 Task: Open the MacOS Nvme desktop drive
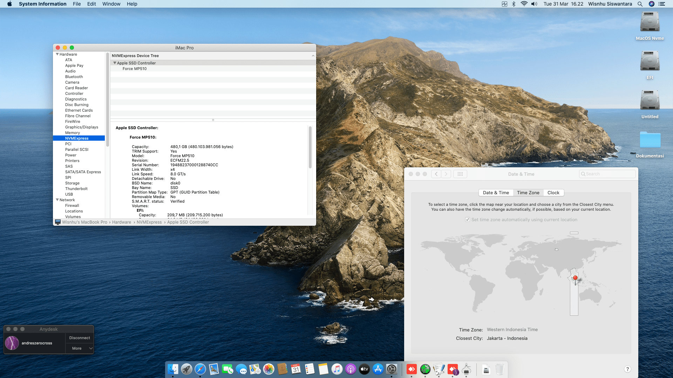tap(650, 26)
